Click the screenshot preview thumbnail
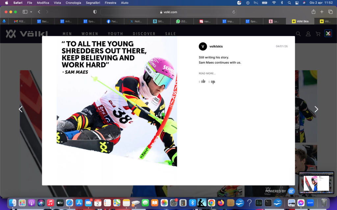337x210 pixels. coord(316,182)
